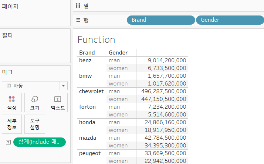This screenshot has height=164, width=264.
Task: Click value 34,395,300,000 for mazda women
Action: tap(165, 145)
